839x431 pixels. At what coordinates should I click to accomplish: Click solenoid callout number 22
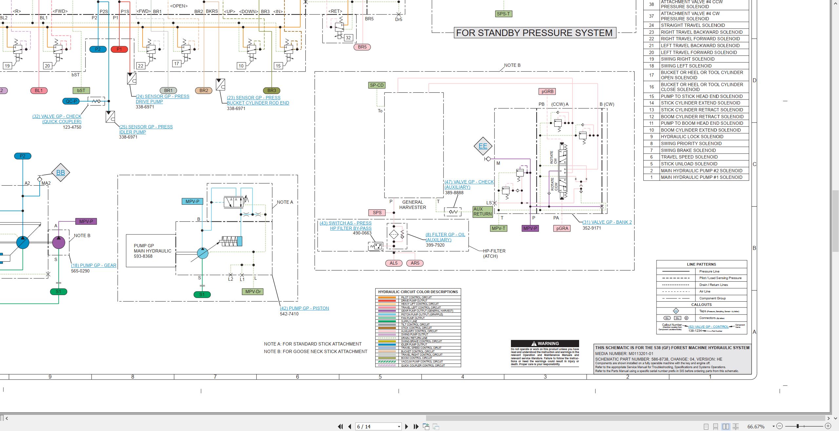(141, 66)
